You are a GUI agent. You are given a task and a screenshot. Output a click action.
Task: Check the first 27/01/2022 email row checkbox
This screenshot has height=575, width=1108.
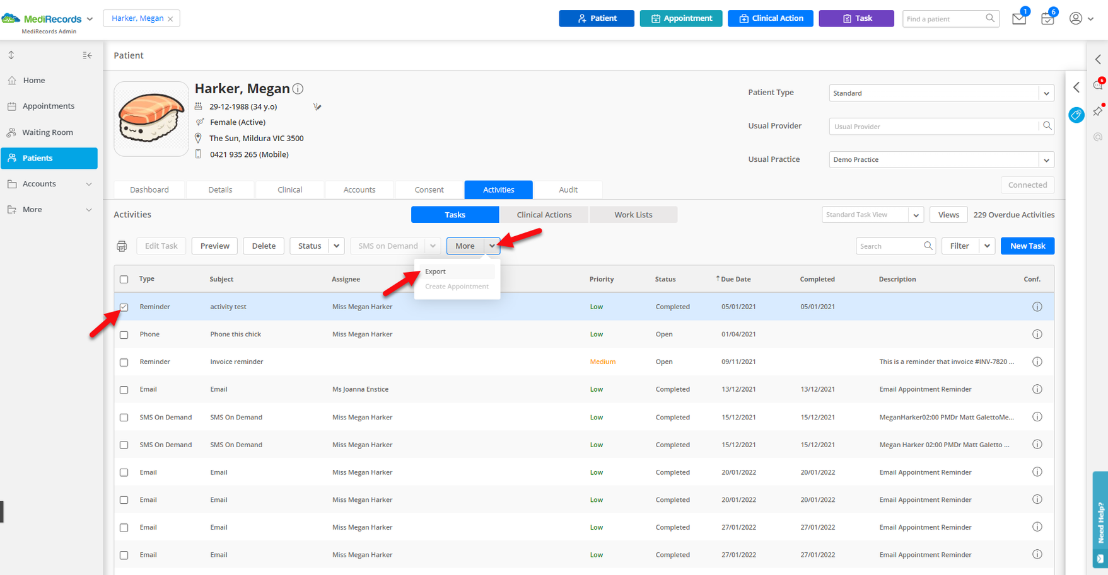(x=124, y=528)
